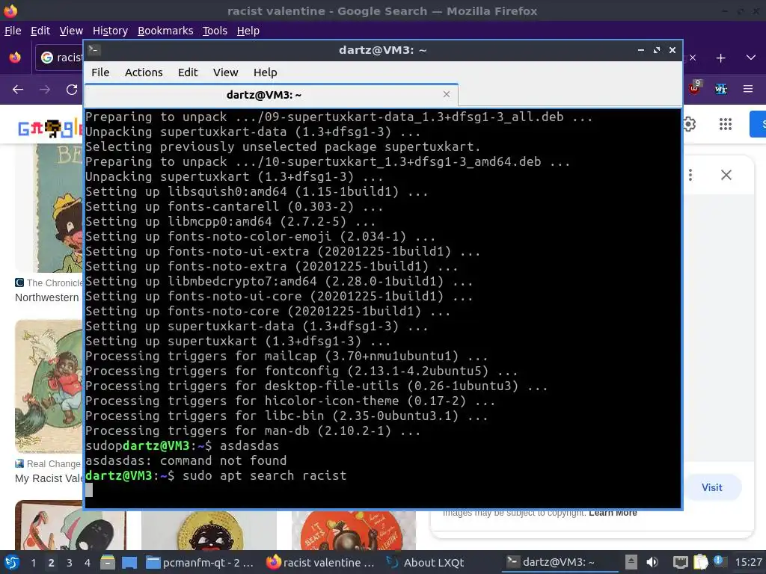The width and height of the screenshot is (766, 574).
Task: Open The Chronicle source link
Action: (x=49, y=283)
